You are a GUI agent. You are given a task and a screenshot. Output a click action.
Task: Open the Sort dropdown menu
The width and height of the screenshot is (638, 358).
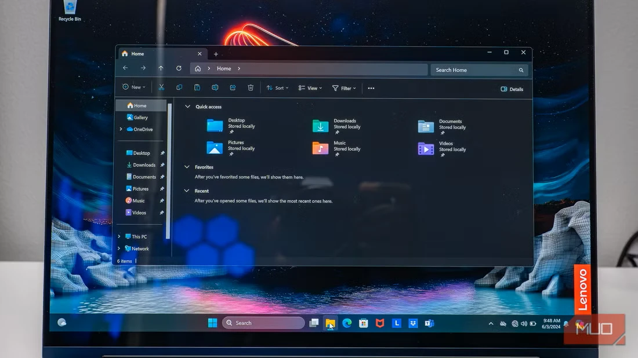277,88
